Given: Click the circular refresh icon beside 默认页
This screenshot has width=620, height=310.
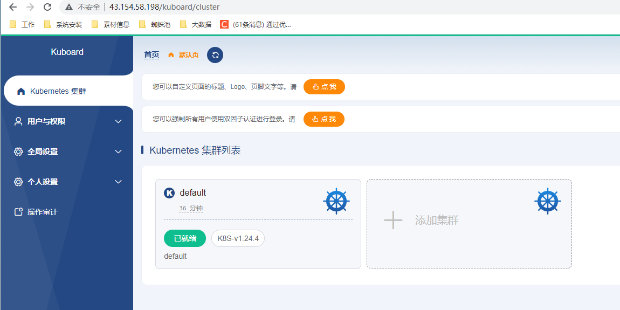Looking at the screenshot, I should pyautogui.click(x=215, y=55).
